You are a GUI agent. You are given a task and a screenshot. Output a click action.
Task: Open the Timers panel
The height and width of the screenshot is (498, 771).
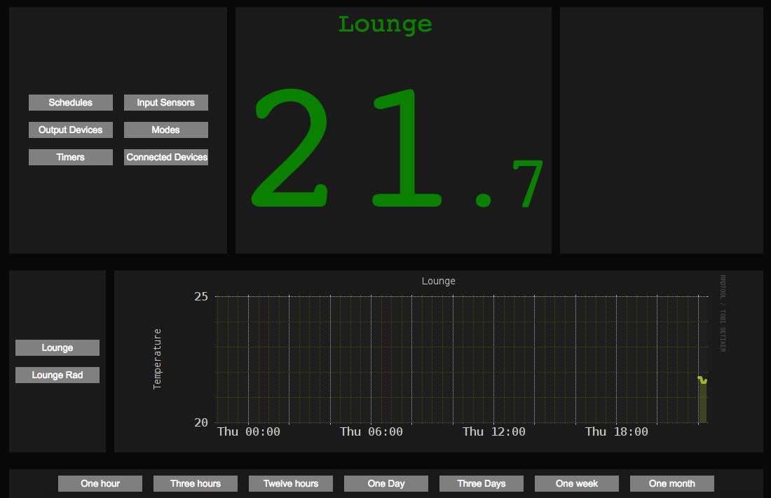[70, 157]
